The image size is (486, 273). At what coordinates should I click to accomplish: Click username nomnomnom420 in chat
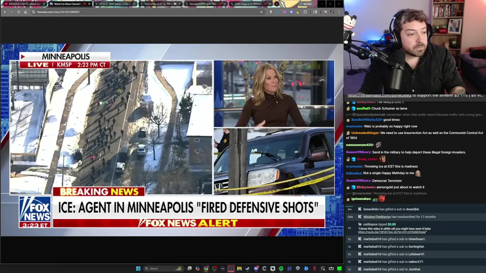coord(360,145)
